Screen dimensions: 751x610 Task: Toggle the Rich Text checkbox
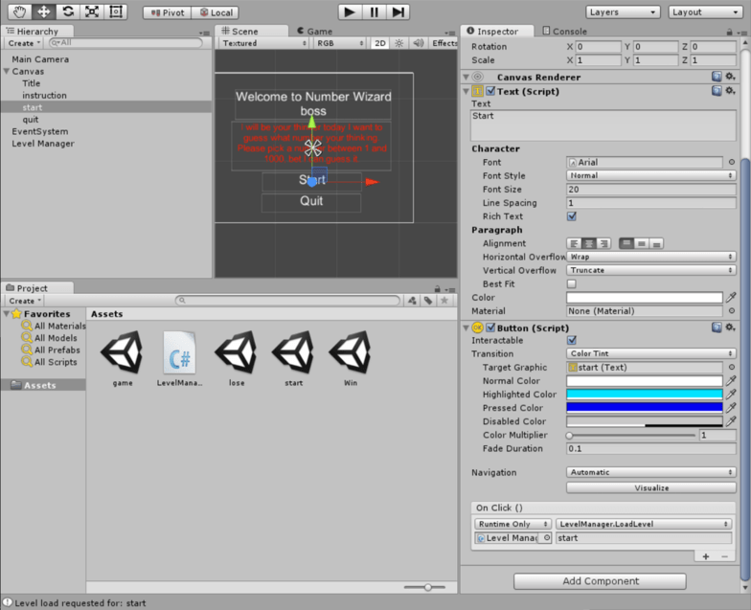(x=572, y=216)
